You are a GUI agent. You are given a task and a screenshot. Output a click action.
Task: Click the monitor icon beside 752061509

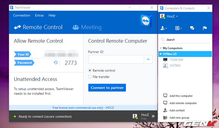165,60
